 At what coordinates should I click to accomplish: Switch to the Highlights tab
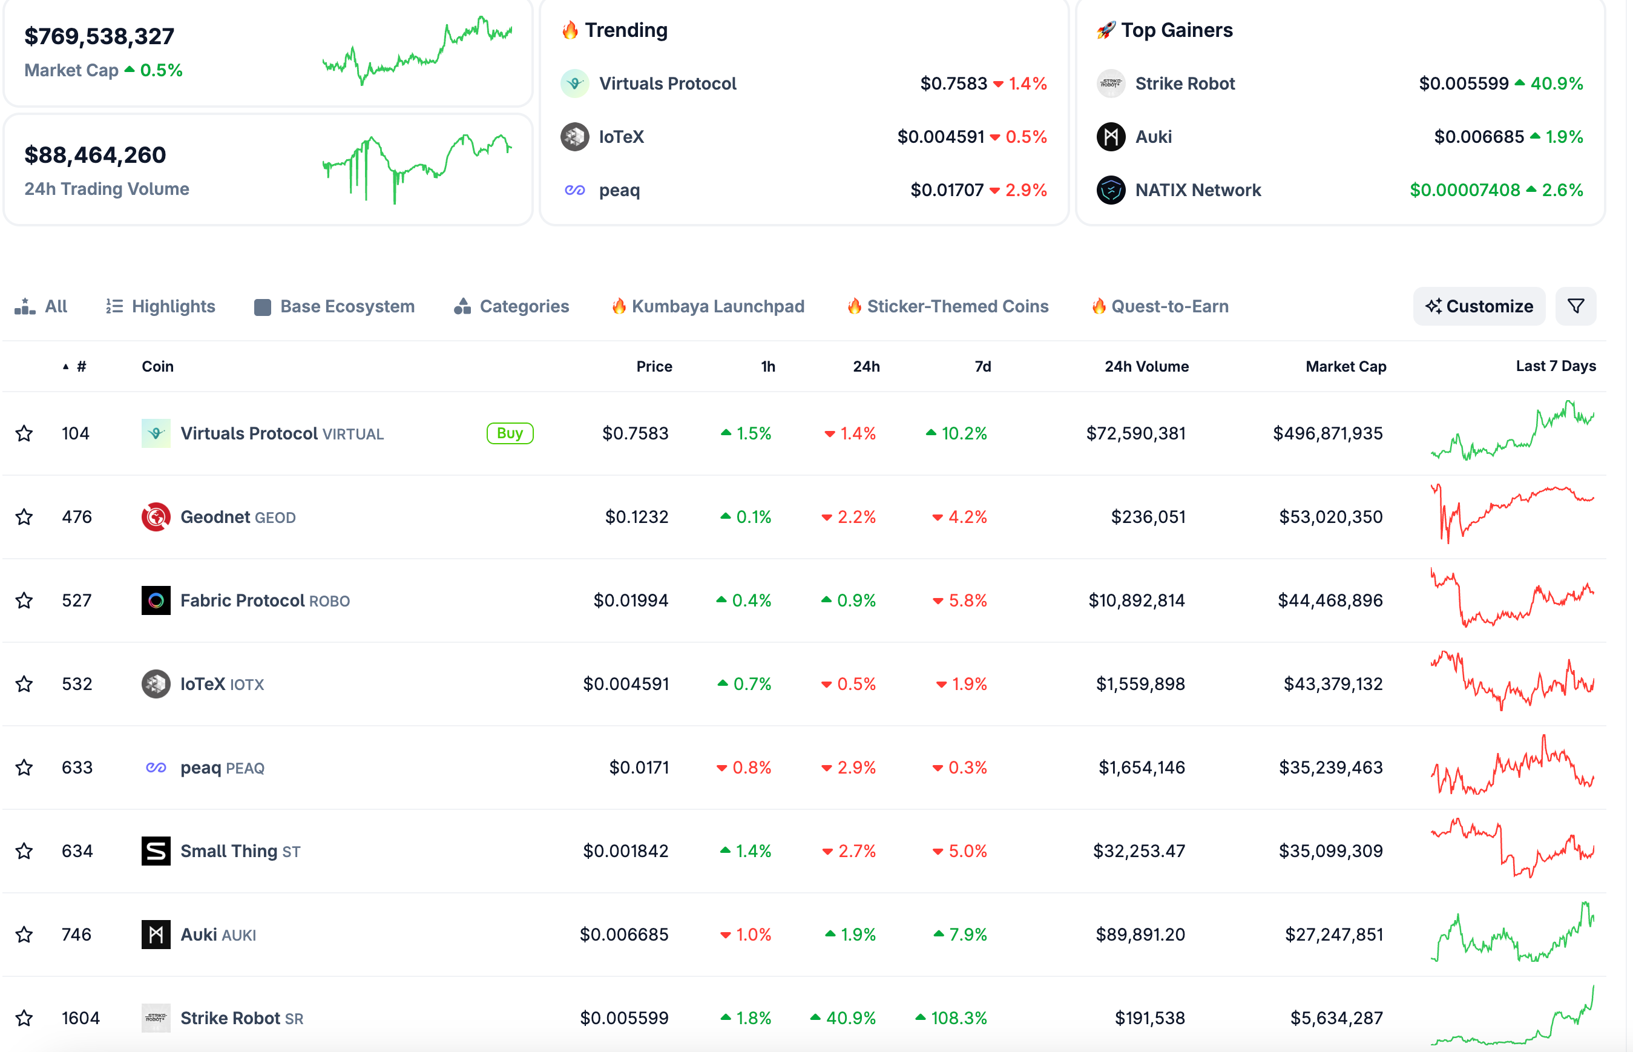(x=160, y=306)
